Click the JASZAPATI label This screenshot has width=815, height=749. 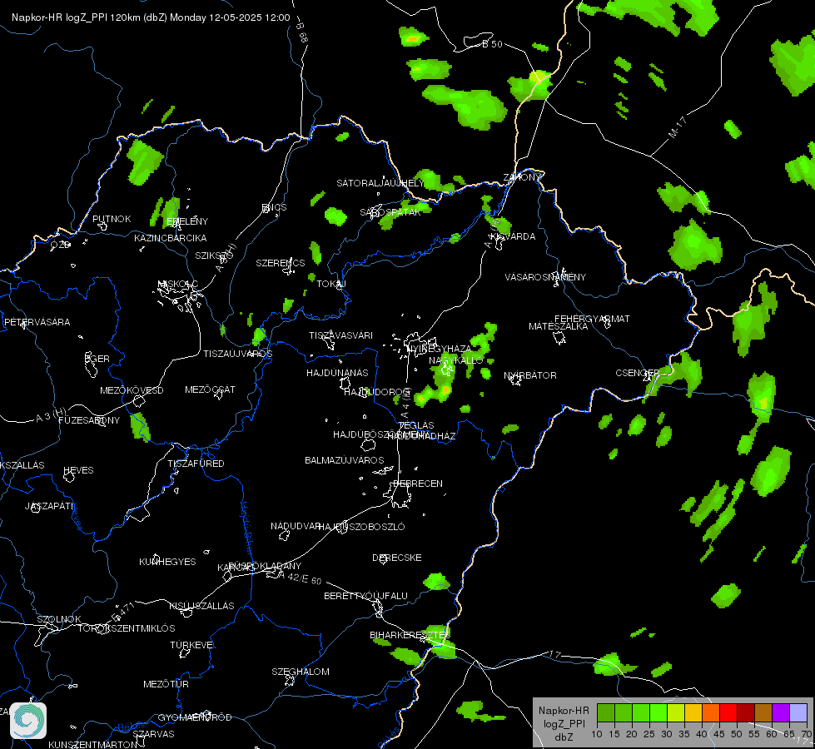50,506
